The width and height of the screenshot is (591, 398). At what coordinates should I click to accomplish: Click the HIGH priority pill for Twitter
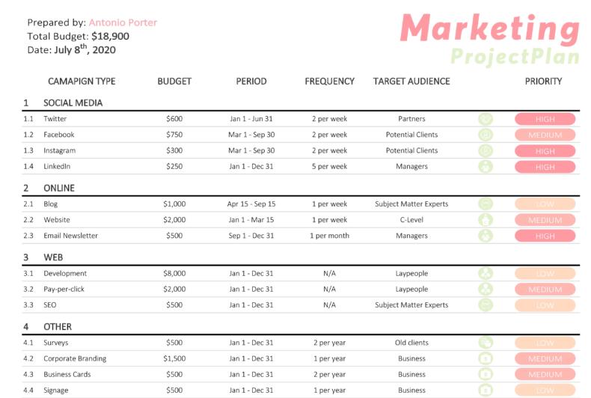point(545,119)
